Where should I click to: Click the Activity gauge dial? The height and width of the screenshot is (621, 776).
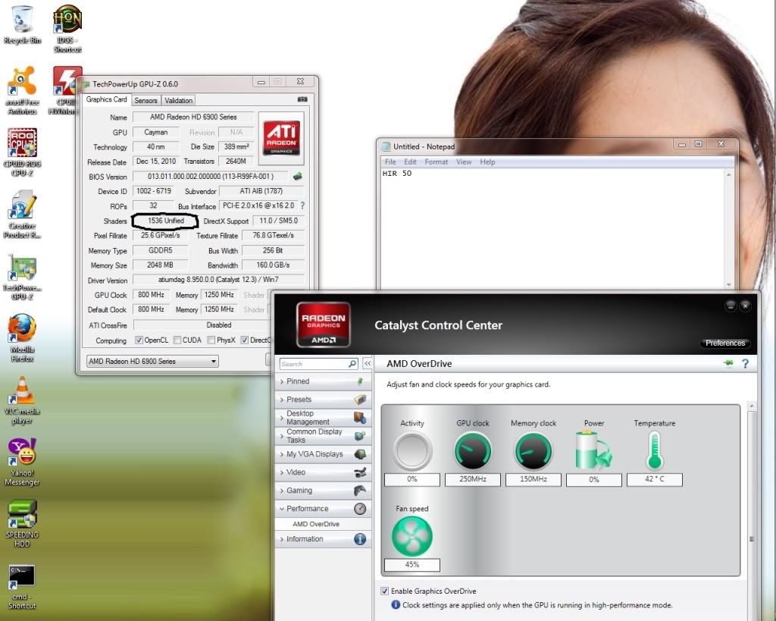point(411,450)
